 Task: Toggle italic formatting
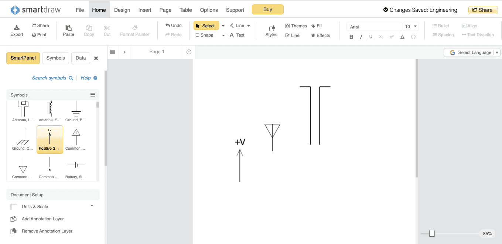pos(361,37)
